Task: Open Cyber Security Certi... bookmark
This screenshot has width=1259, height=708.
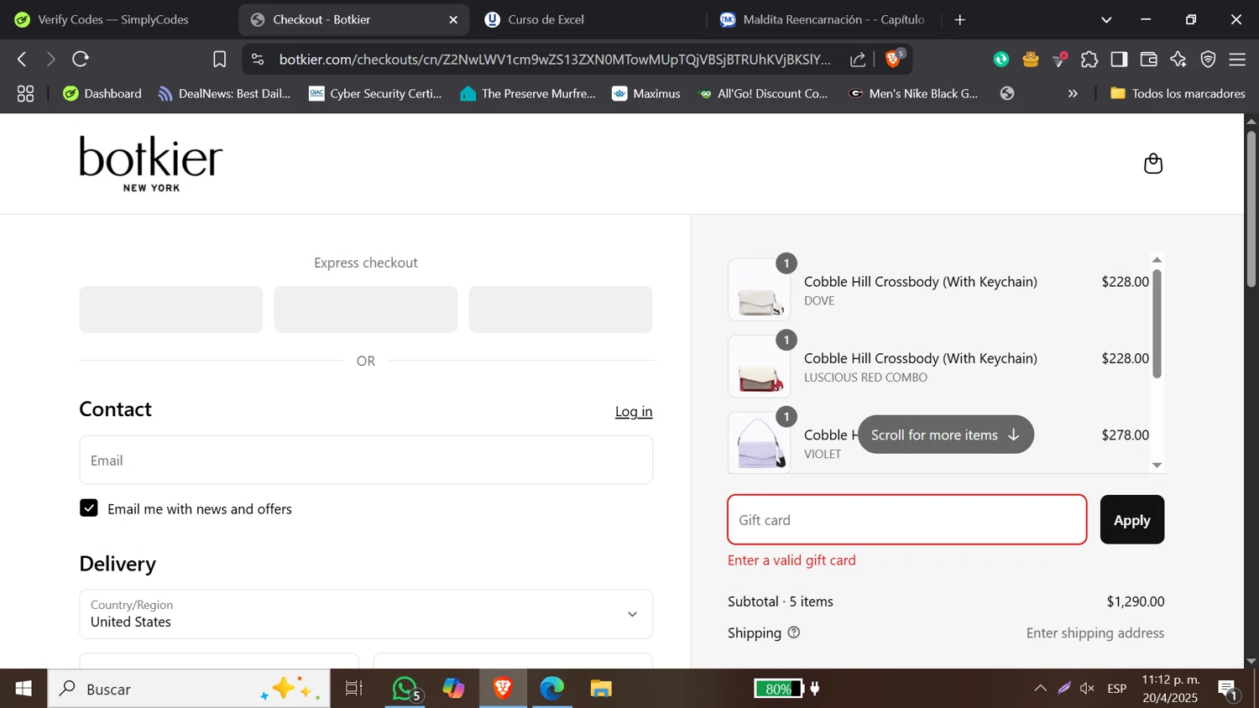Action: pos(375,94)
